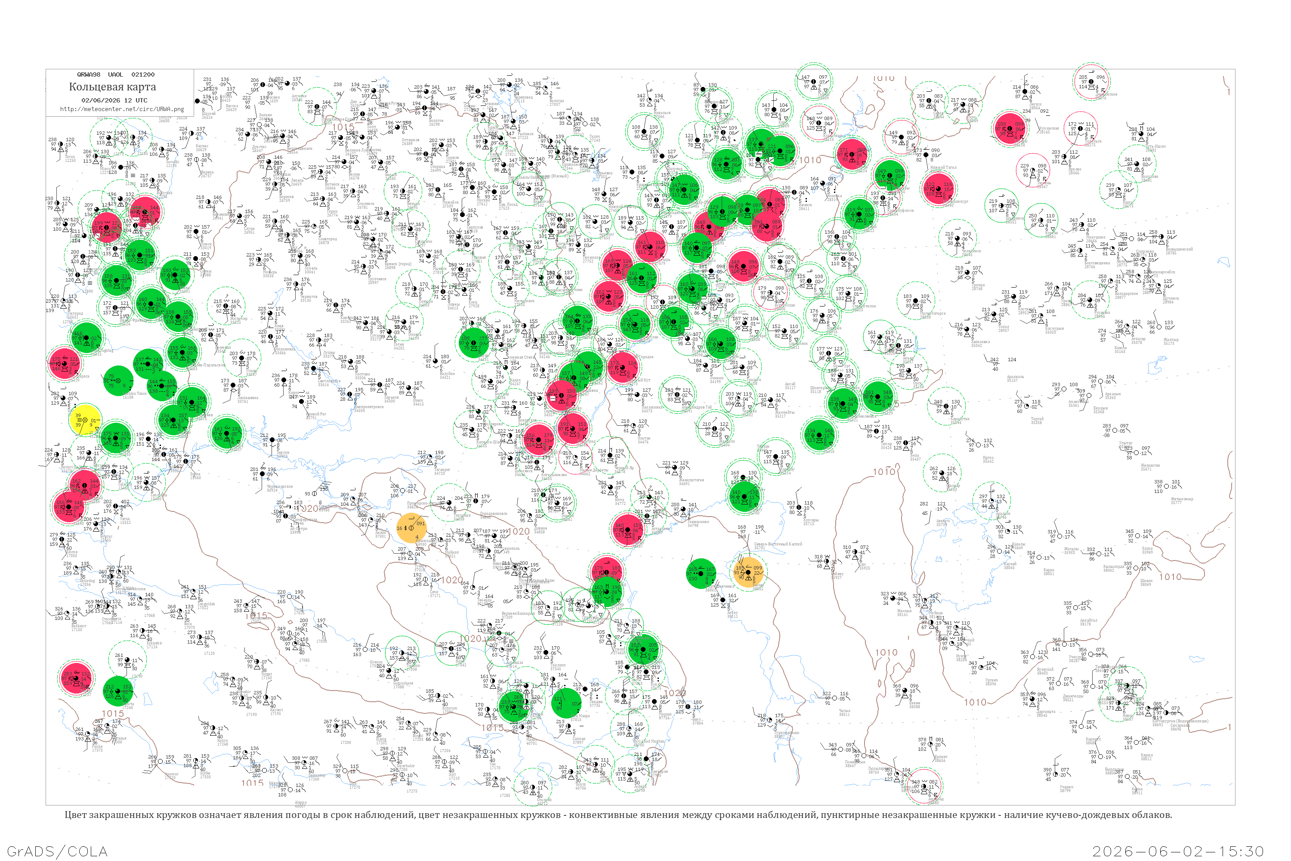
Task: Open the meteocenter.net URWA.png link
Action: point(122,109)
